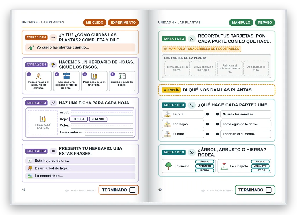
Task: Click the watering can icon beside 'Yo cuido las plantas cuando…'
Action: tap(31, 48)
